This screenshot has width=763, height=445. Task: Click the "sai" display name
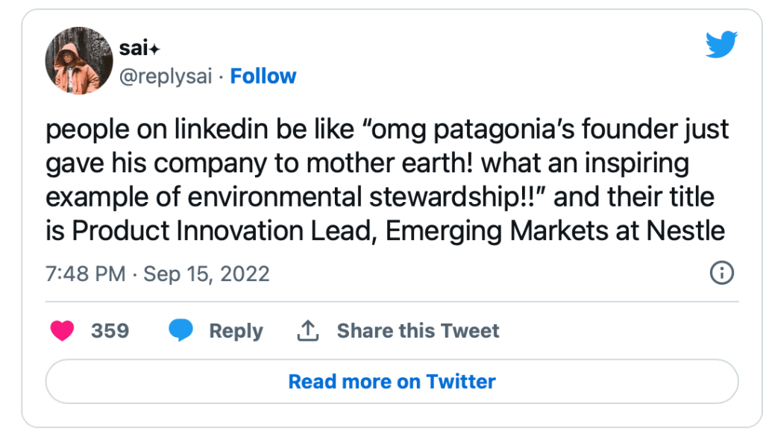(130, 48)
